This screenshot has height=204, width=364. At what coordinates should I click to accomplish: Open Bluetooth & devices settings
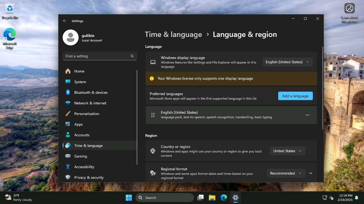[91, 92]
